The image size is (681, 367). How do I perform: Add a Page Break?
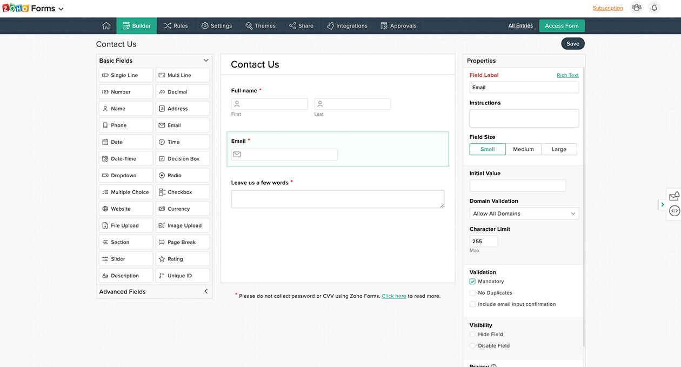(x=183, y=242)
